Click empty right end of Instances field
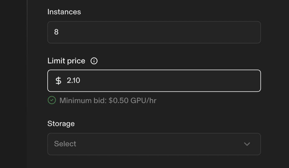 pos(237,32)
